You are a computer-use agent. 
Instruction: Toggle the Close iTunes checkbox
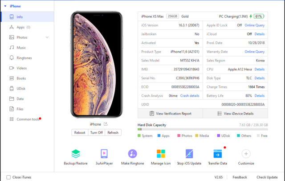click(8, 177)
